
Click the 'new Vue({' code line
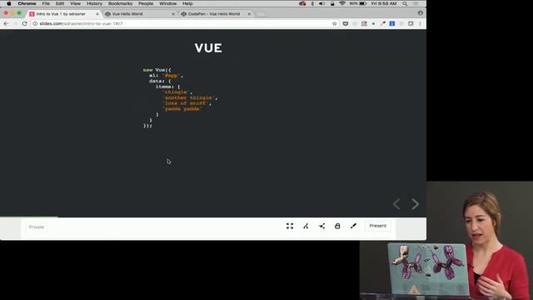pyautogui.click(x=157, y=70)
